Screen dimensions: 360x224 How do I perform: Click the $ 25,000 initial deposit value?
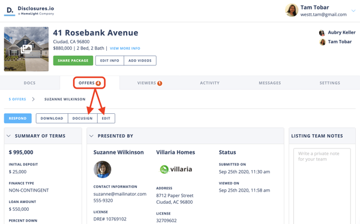click(17, 172)
